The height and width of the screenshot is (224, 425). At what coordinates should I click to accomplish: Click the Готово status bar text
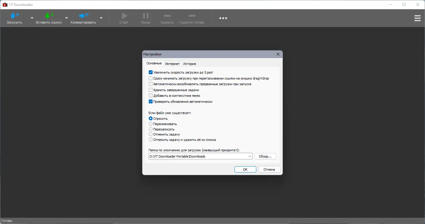click(7, 221)
